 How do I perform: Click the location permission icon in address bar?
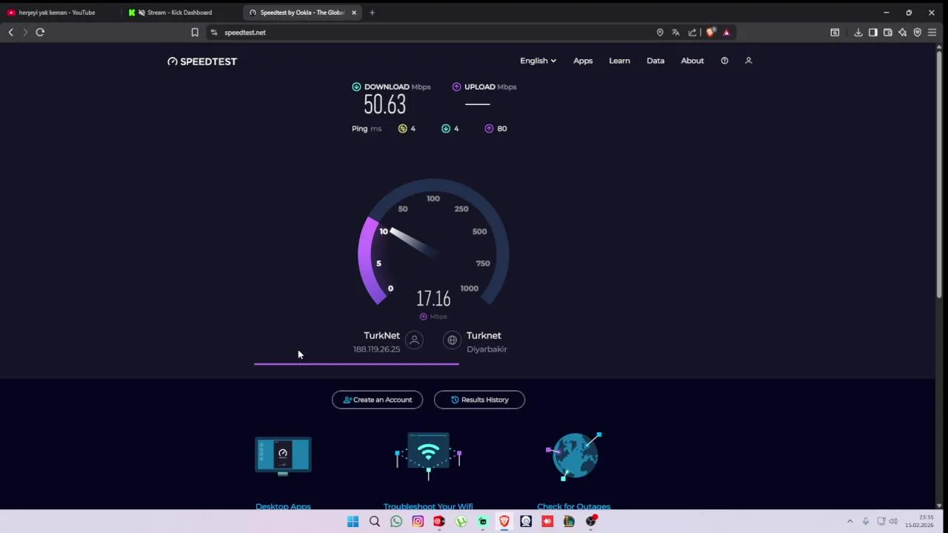(660, 33)
